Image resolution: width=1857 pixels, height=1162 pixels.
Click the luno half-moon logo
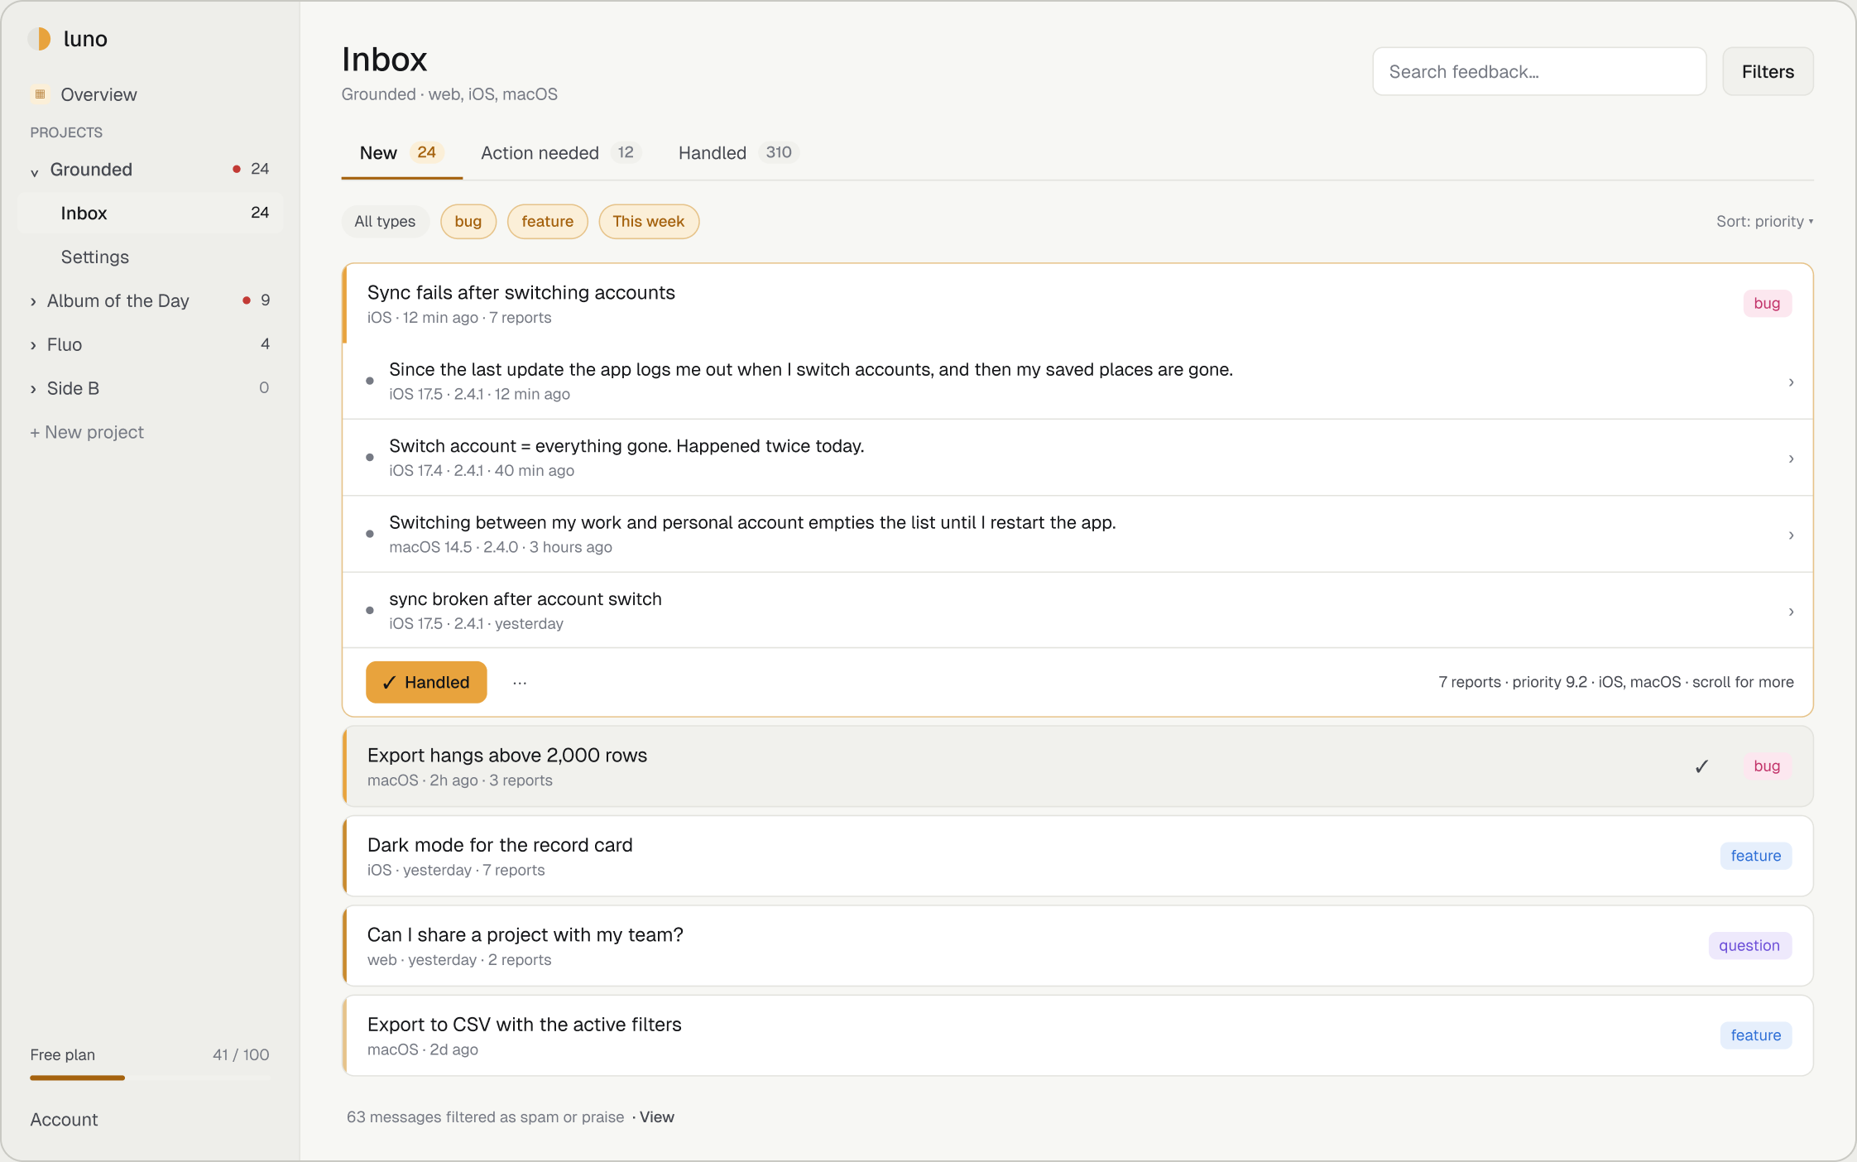point(40,39)
